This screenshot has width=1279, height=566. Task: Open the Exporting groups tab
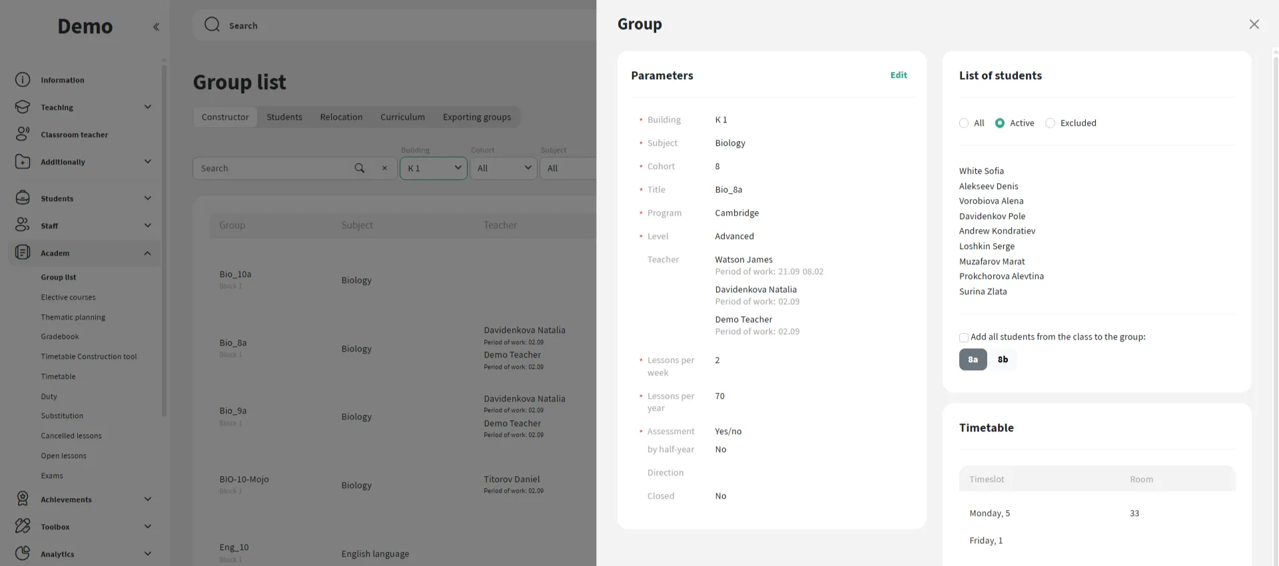pos(477,117)
